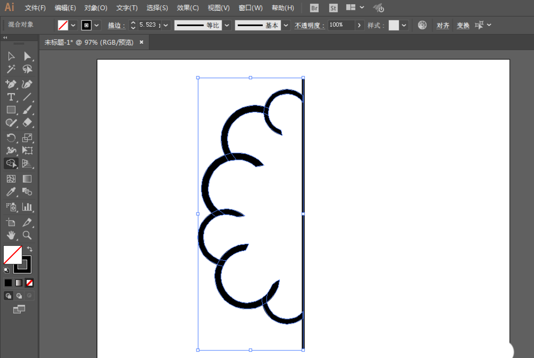This screenshot has width=534, height=358.
Task: Swap fill and stroke colors
Action: tap(30, 248)
